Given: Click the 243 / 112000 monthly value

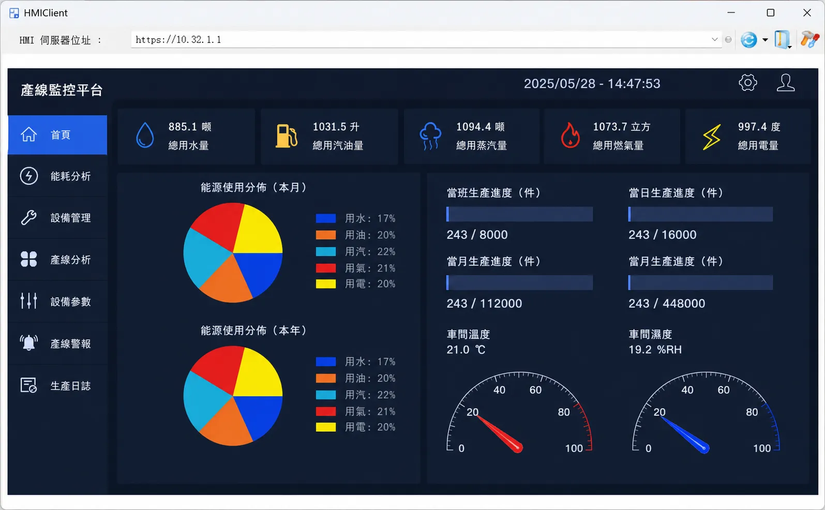Looking at the screenshot, I should (484, 304).
